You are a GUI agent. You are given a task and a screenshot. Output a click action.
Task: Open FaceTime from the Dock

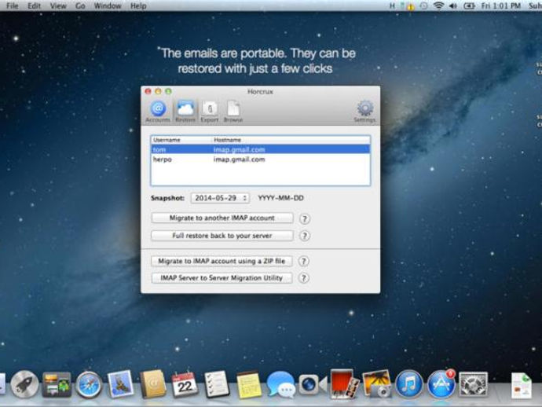(x=313, y=384)
